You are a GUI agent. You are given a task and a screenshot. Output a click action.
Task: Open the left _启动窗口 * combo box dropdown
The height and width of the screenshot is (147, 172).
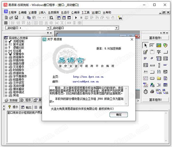(48, 28)
